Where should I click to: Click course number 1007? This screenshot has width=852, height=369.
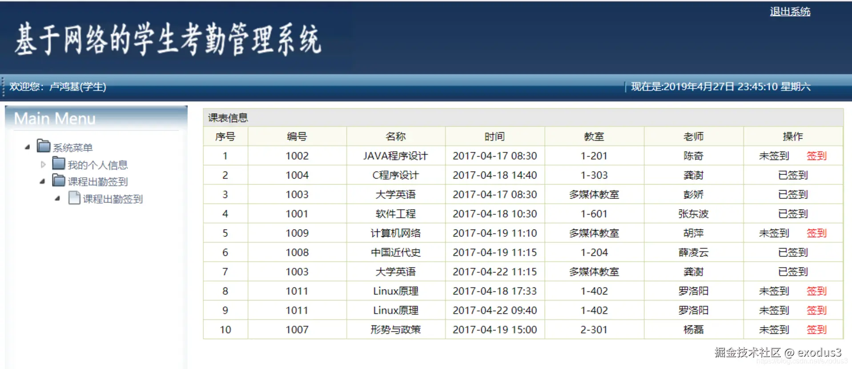297,329
